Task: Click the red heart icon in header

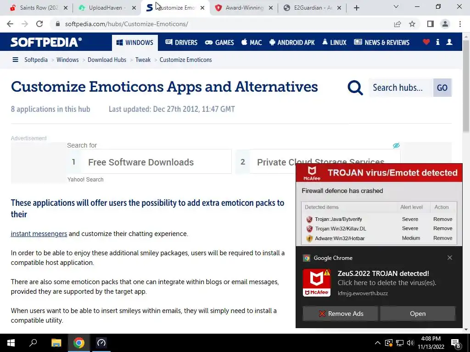Action: click(426, 42)
